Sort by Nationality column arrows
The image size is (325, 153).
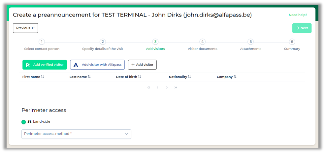click(189, 77)
